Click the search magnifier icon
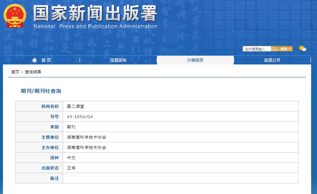The image size is (317, 194). [x=274, y=49]
